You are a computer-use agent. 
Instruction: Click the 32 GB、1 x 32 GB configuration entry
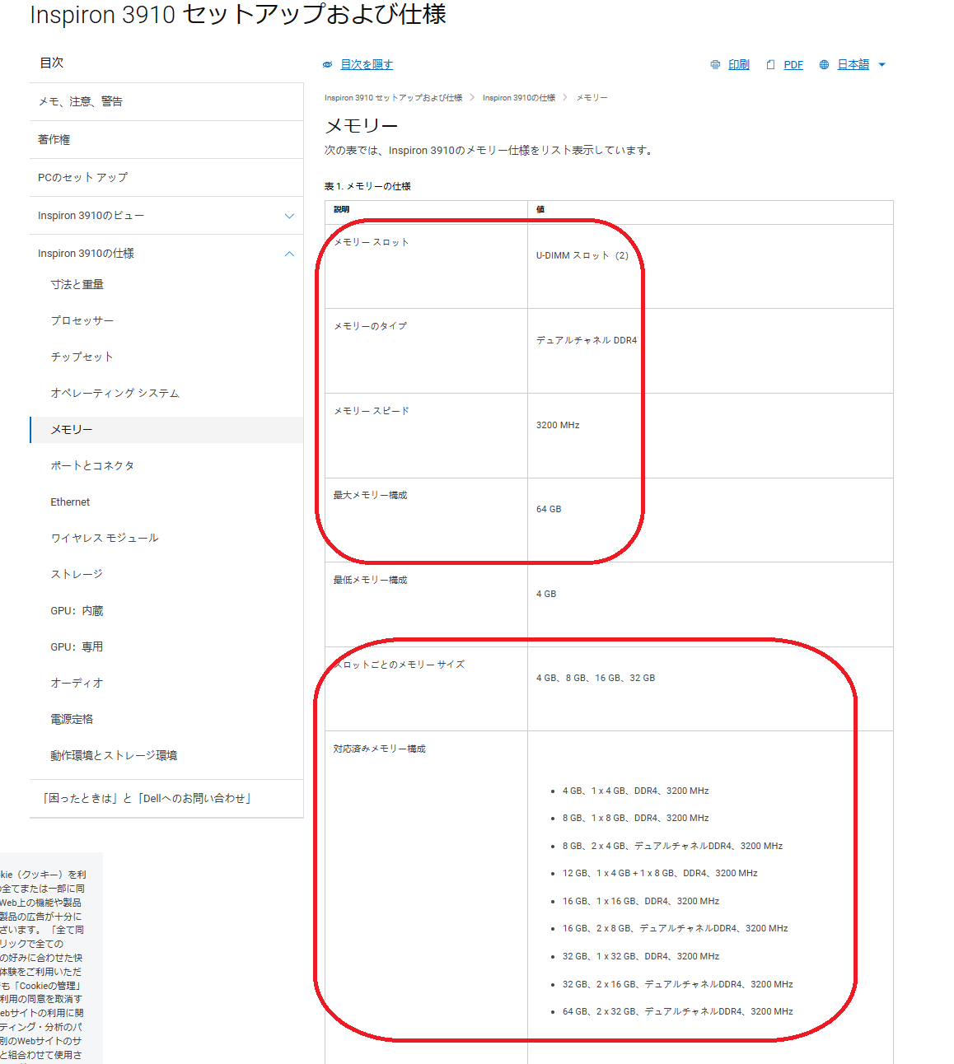click(x=641, y=956)
